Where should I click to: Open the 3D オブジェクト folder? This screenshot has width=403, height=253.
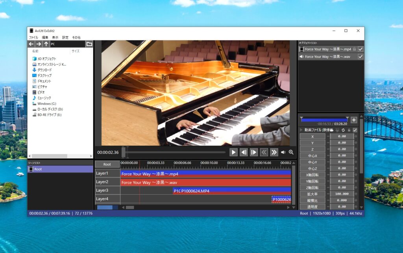tap(44, 59)
